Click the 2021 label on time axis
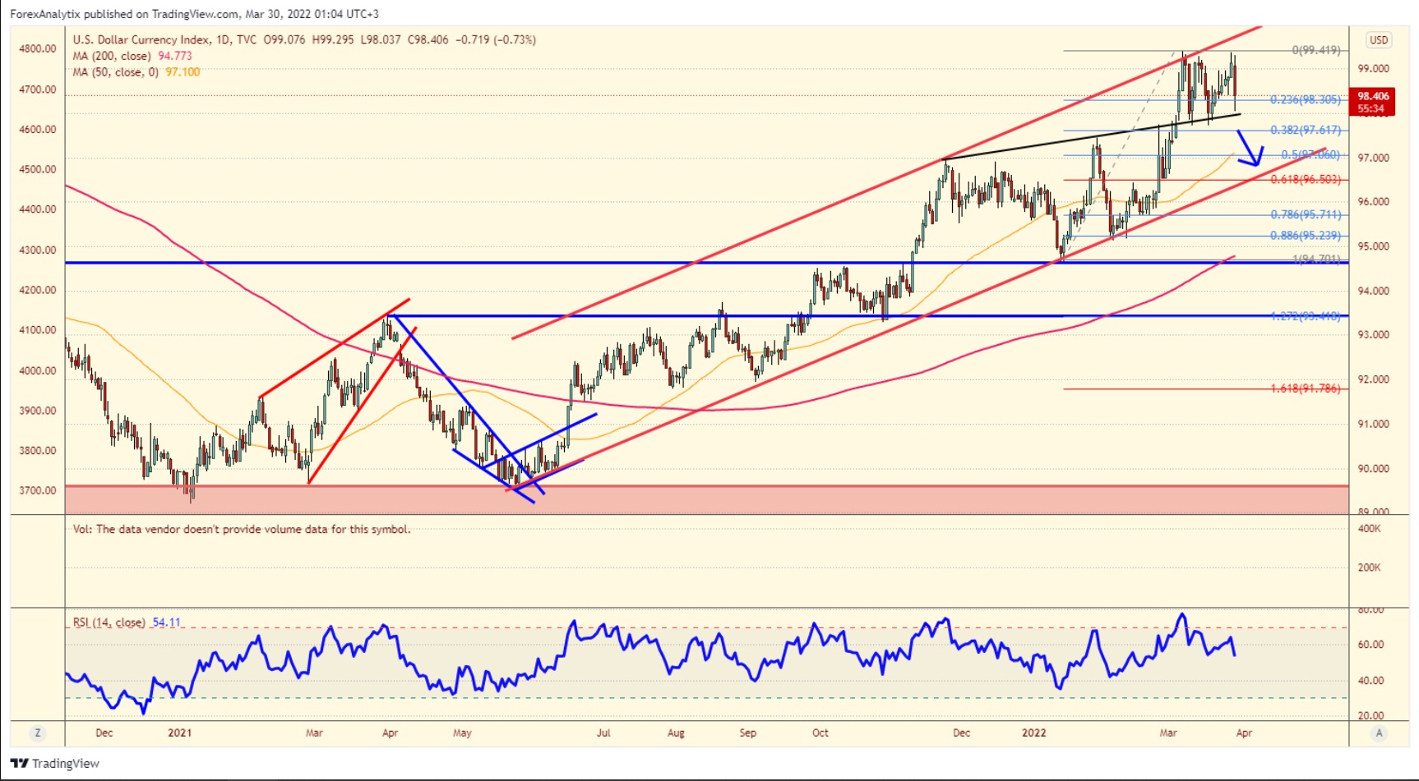 click(x=179, y=733)
